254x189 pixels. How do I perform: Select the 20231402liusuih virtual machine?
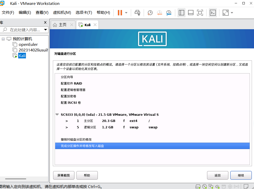coord(33,50)
